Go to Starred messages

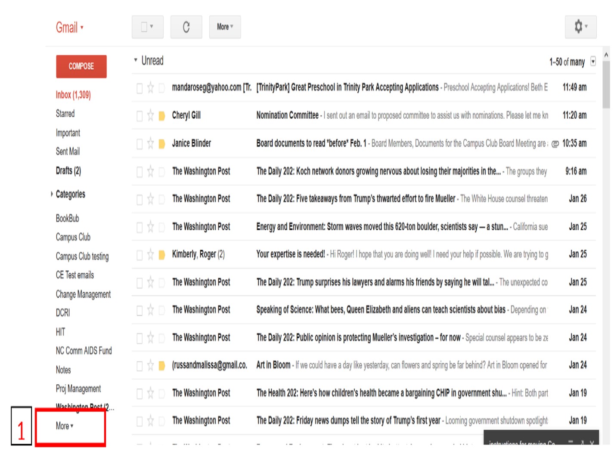coord(65,114)
